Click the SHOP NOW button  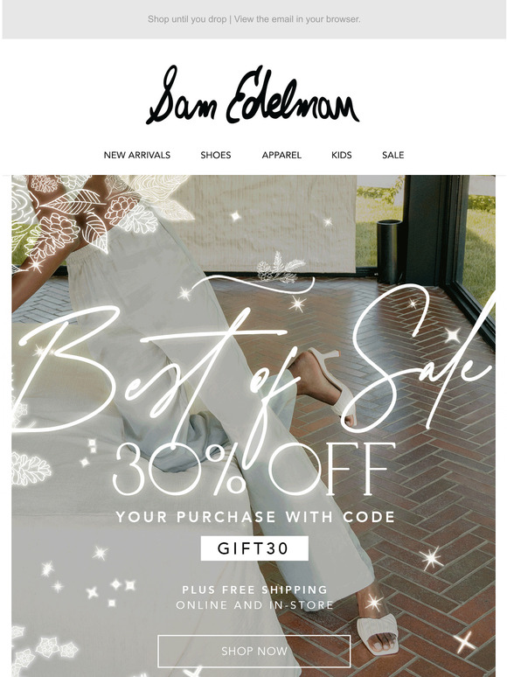coord(254,651)
